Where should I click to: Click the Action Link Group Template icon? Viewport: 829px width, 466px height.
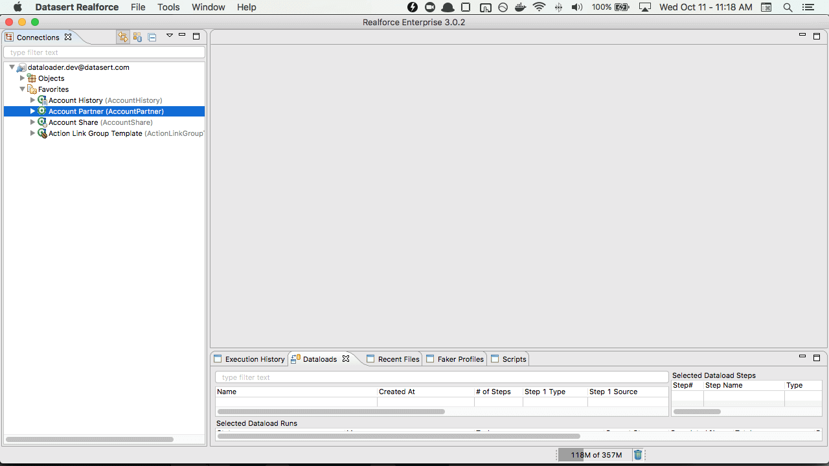pos(42,133)
